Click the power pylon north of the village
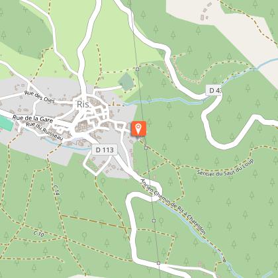Viewport: 278px width, 278px height. tap(138, 69)
